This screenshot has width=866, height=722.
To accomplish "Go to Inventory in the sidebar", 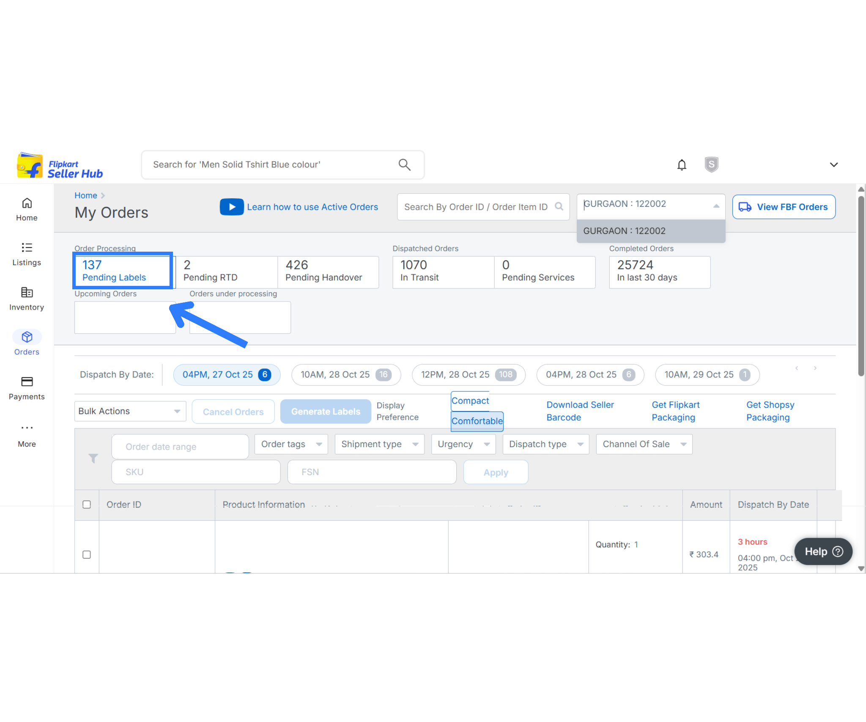I will [27, 298].
